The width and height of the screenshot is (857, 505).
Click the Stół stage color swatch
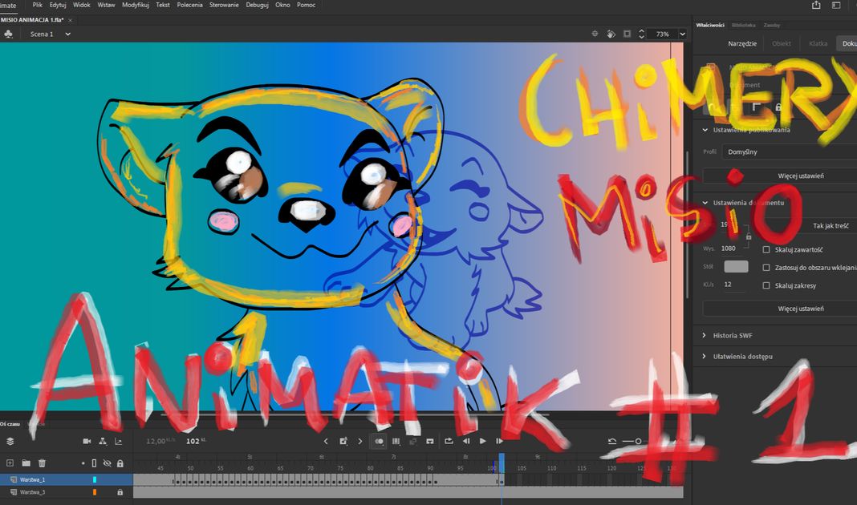(736, 267)
